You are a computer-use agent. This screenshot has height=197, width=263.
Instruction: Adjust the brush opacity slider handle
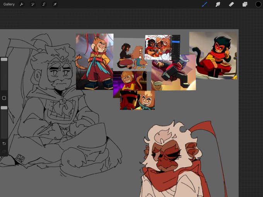(x=4, y=108)
